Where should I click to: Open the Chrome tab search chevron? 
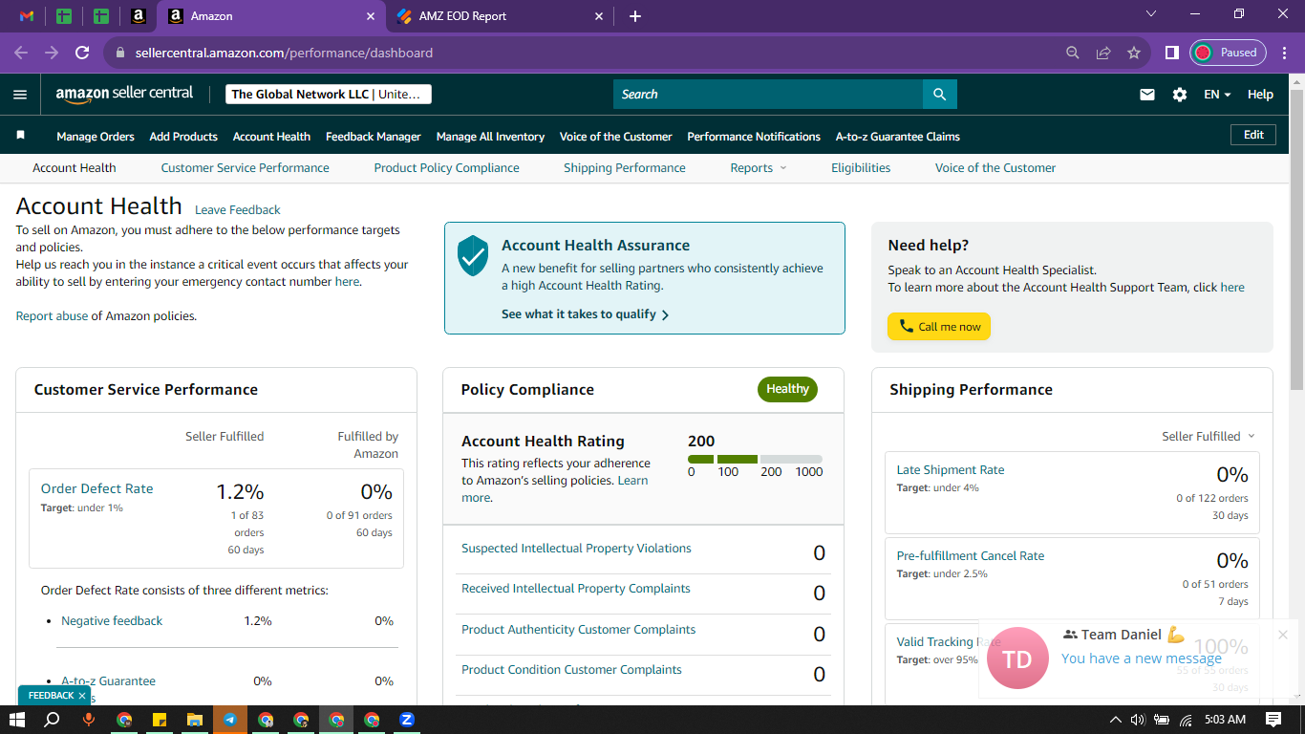1150,14
